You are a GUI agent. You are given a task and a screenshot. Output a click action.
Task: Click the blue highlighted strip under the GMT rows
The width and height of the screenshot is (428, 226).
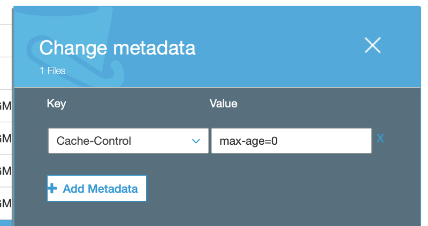[6, 223]
